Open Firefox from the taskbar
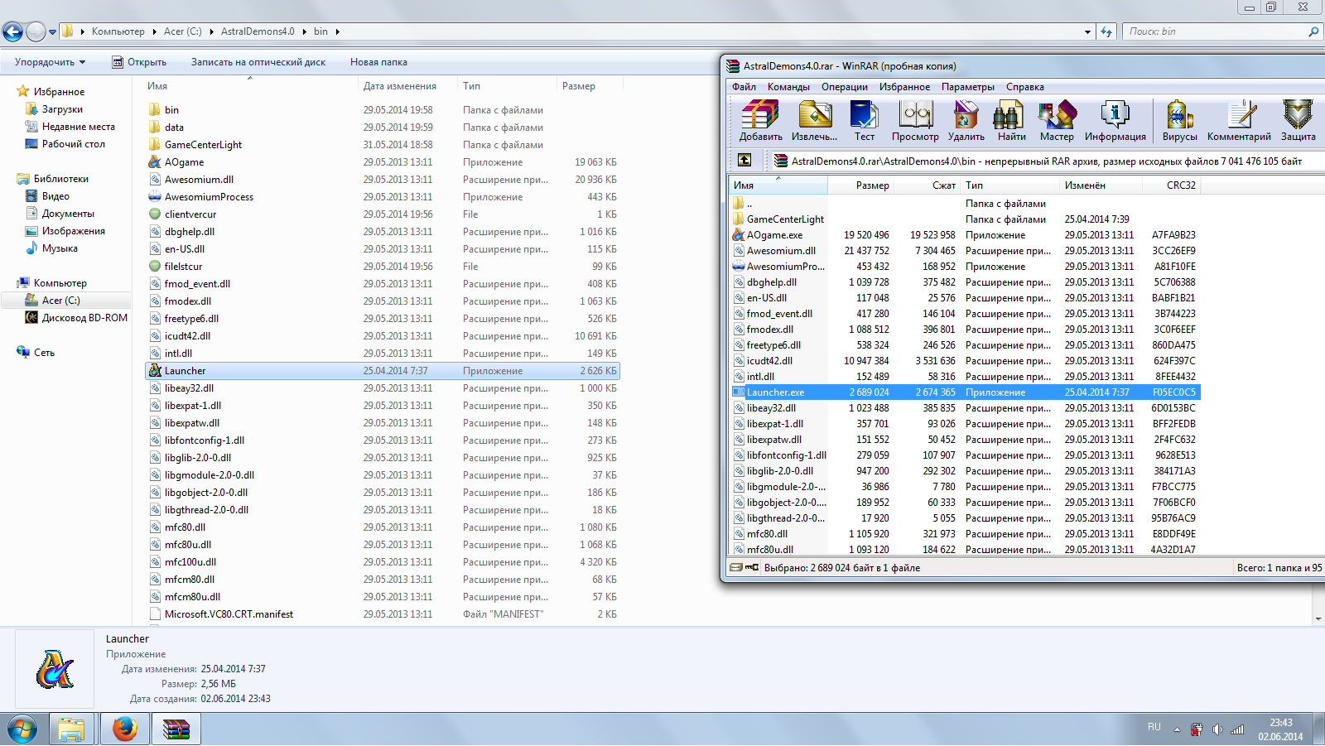The height and width of the screenshot is (746, 1325). (x=125, y=729)
